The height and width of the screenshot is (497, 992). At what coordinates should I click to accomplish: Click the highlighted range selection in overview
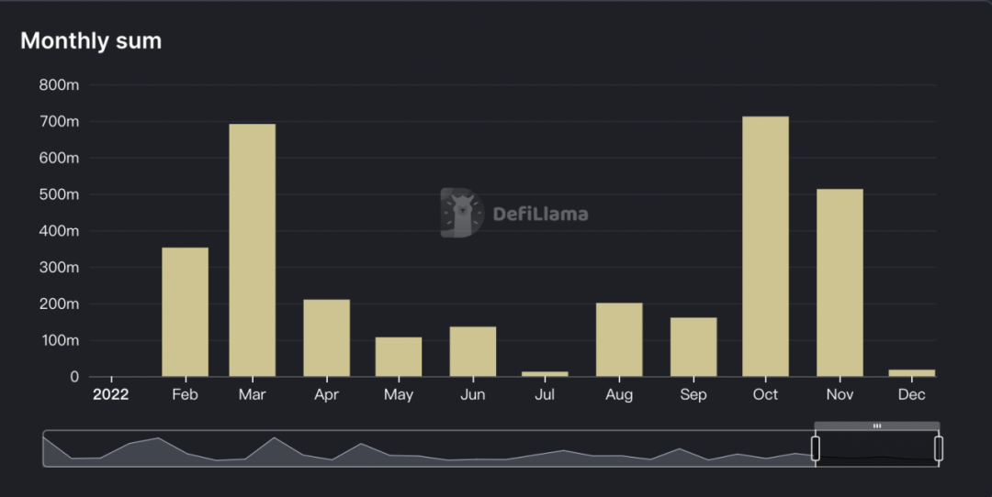click(877, 448)
